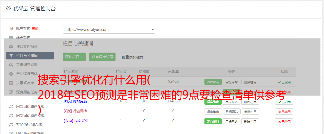Click the bar chart icon for 账户管理
This screenshot has height=134, width=324.
[x=11, y=28]
